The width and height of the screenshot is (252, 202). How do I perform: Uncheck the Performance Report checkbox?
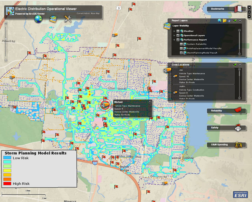point(178,40)
